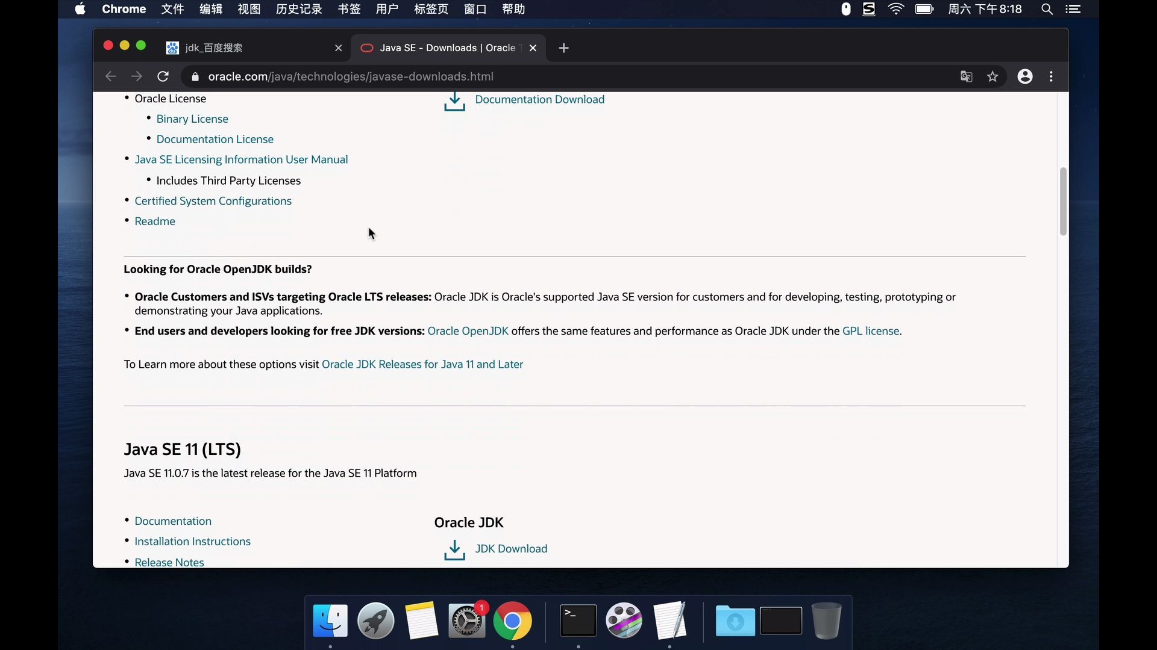This screenshot has width=1157, height=650.
Task: Click the black window thumbnail in dock
Action: click(x=781, y=621)
